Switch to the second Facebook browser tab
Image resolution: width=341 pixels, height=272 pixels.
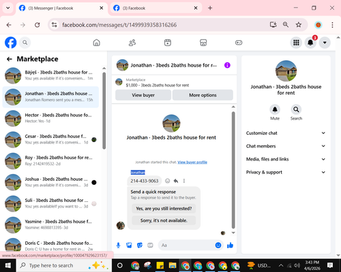tap(155, 8)
